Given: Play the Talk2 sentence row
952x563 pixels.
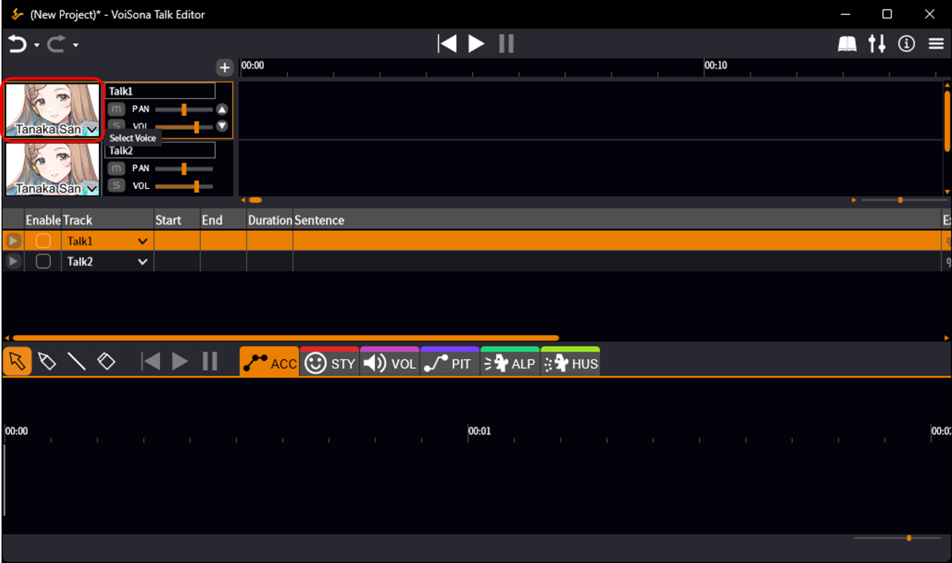Looking at the screenshot, I should click(13, 261).
